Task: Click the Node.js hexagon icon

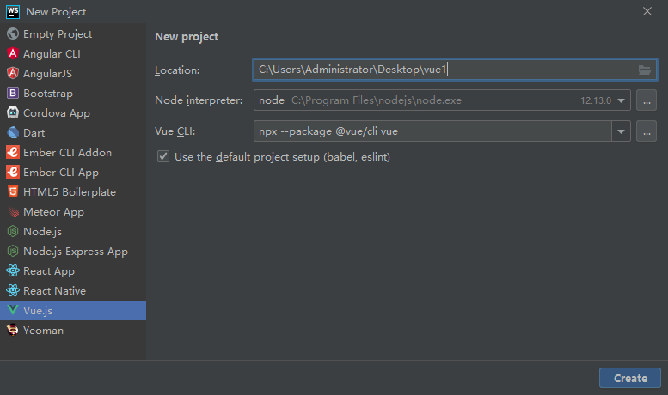Action: [13, 231]
